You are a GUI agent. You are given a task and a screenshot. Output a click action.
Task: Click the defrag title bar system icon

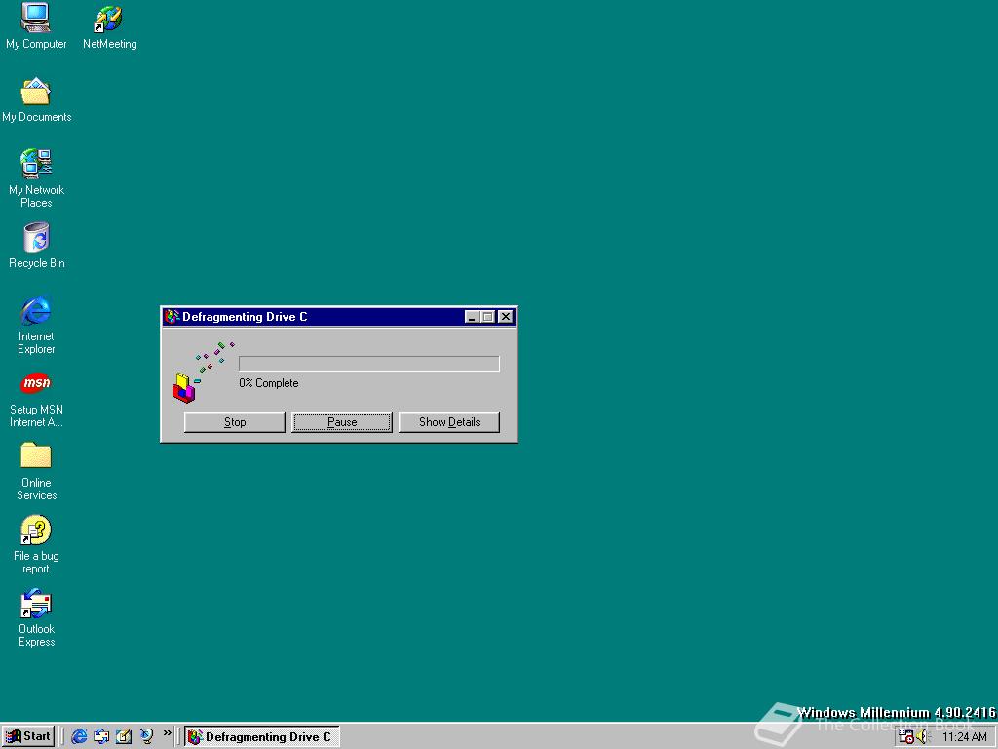tap(172, 317)
